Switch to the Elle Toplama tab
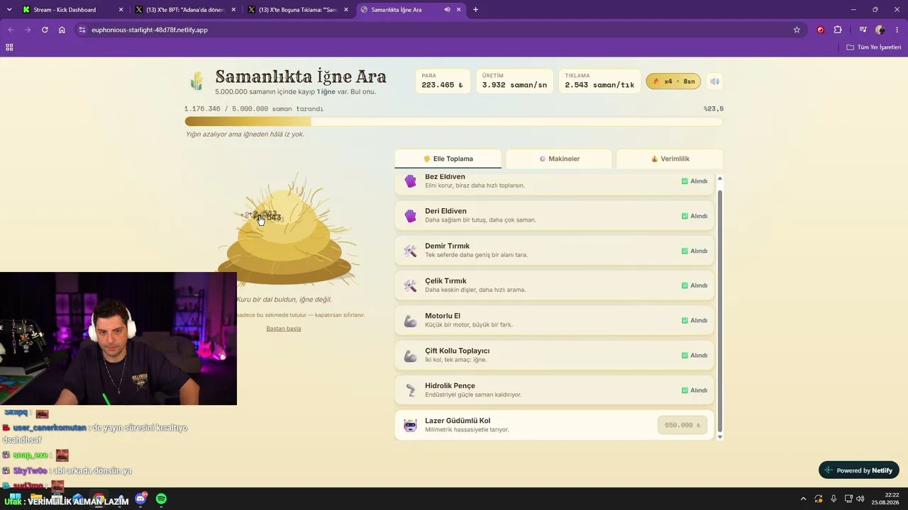Image resolution: width=908 pixels, height=510 pixels. [x=448, y=159]
